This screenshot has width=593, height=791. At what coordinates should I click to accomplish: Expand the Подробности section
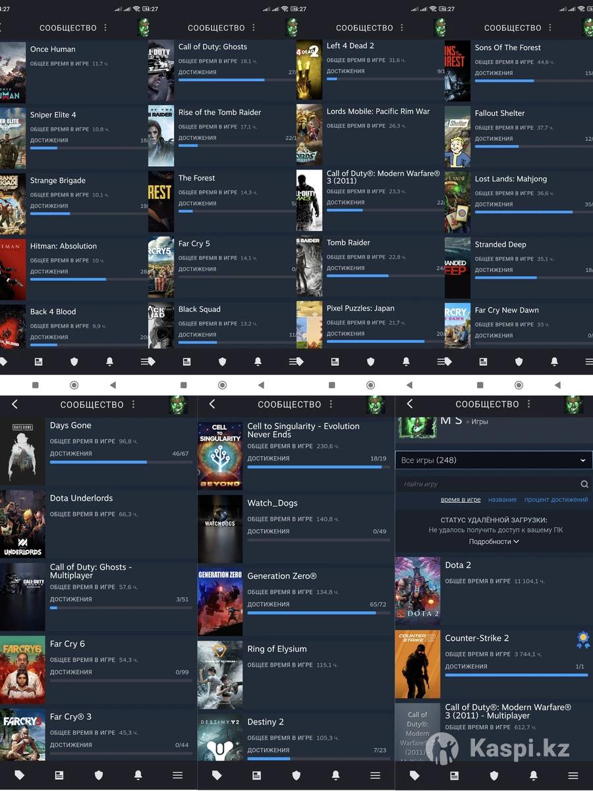[x=494, y=541]
